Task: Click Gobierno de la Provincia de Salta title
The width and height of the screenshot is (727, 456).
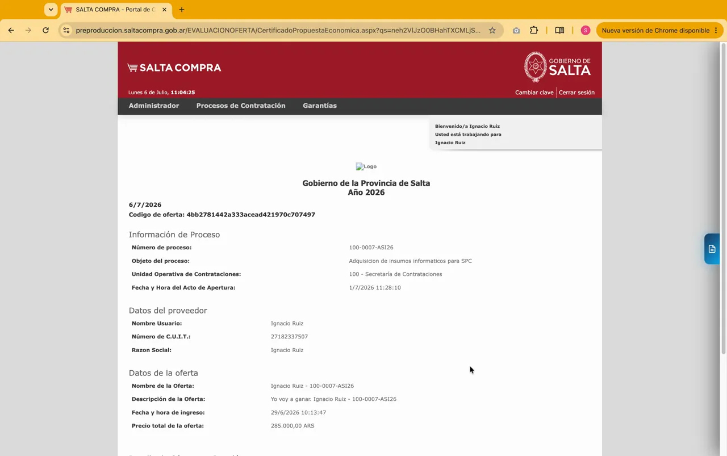Action: (x=366, y=183)
